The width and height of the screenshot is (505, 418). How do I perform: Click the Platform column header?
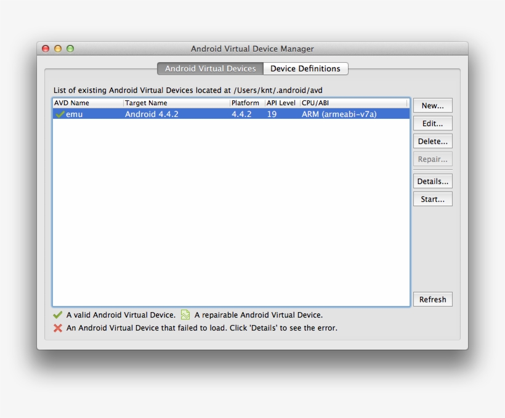click(x=246, y=103)
